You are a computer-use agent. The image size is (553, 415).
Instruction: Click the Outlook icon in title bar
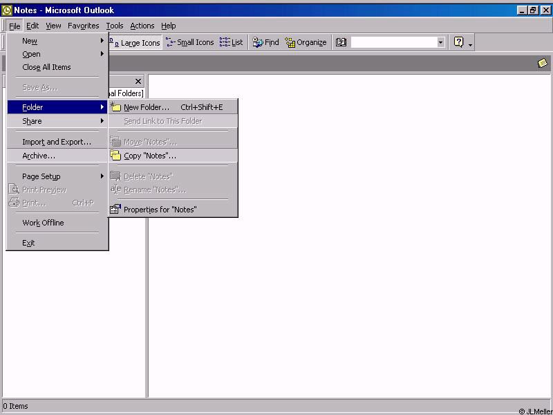[x=7, y=10]
